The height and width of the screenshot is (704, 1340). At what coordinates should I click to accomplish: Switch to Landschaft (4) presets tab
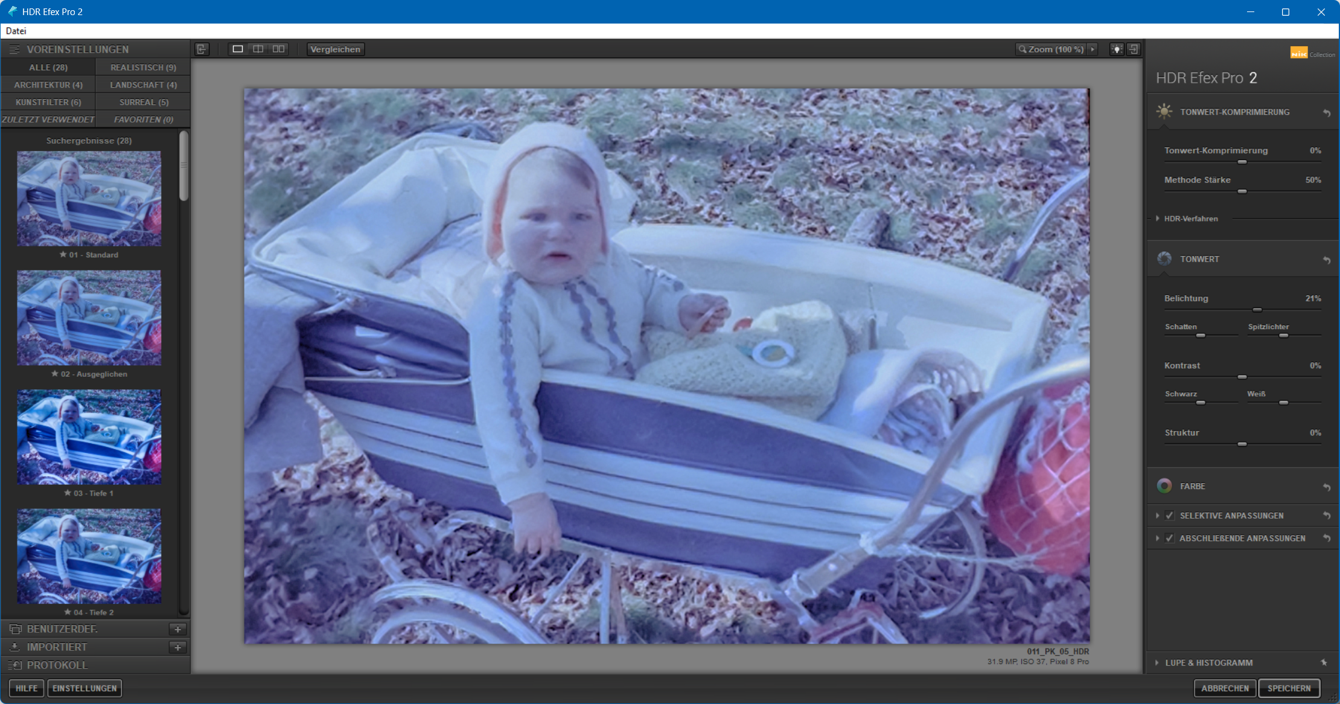(143, 85)
